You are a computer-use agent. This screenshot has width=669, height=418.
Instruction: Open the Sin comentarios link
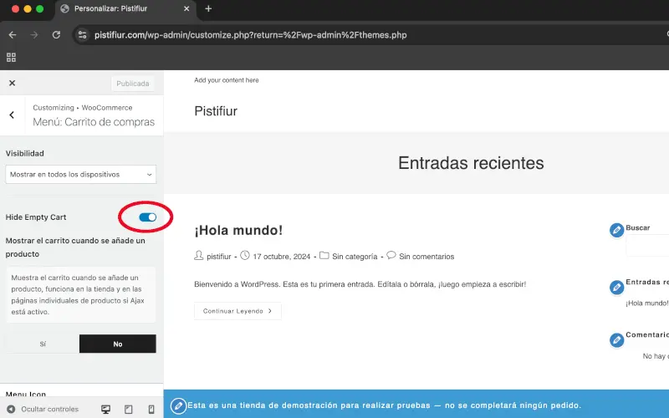(426, 257)
